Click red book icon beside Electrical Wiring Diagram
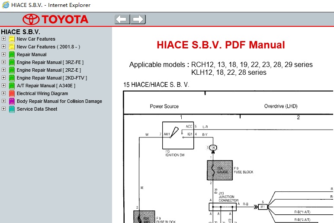This screenshot has height=223, width=334. coord(12,93)
